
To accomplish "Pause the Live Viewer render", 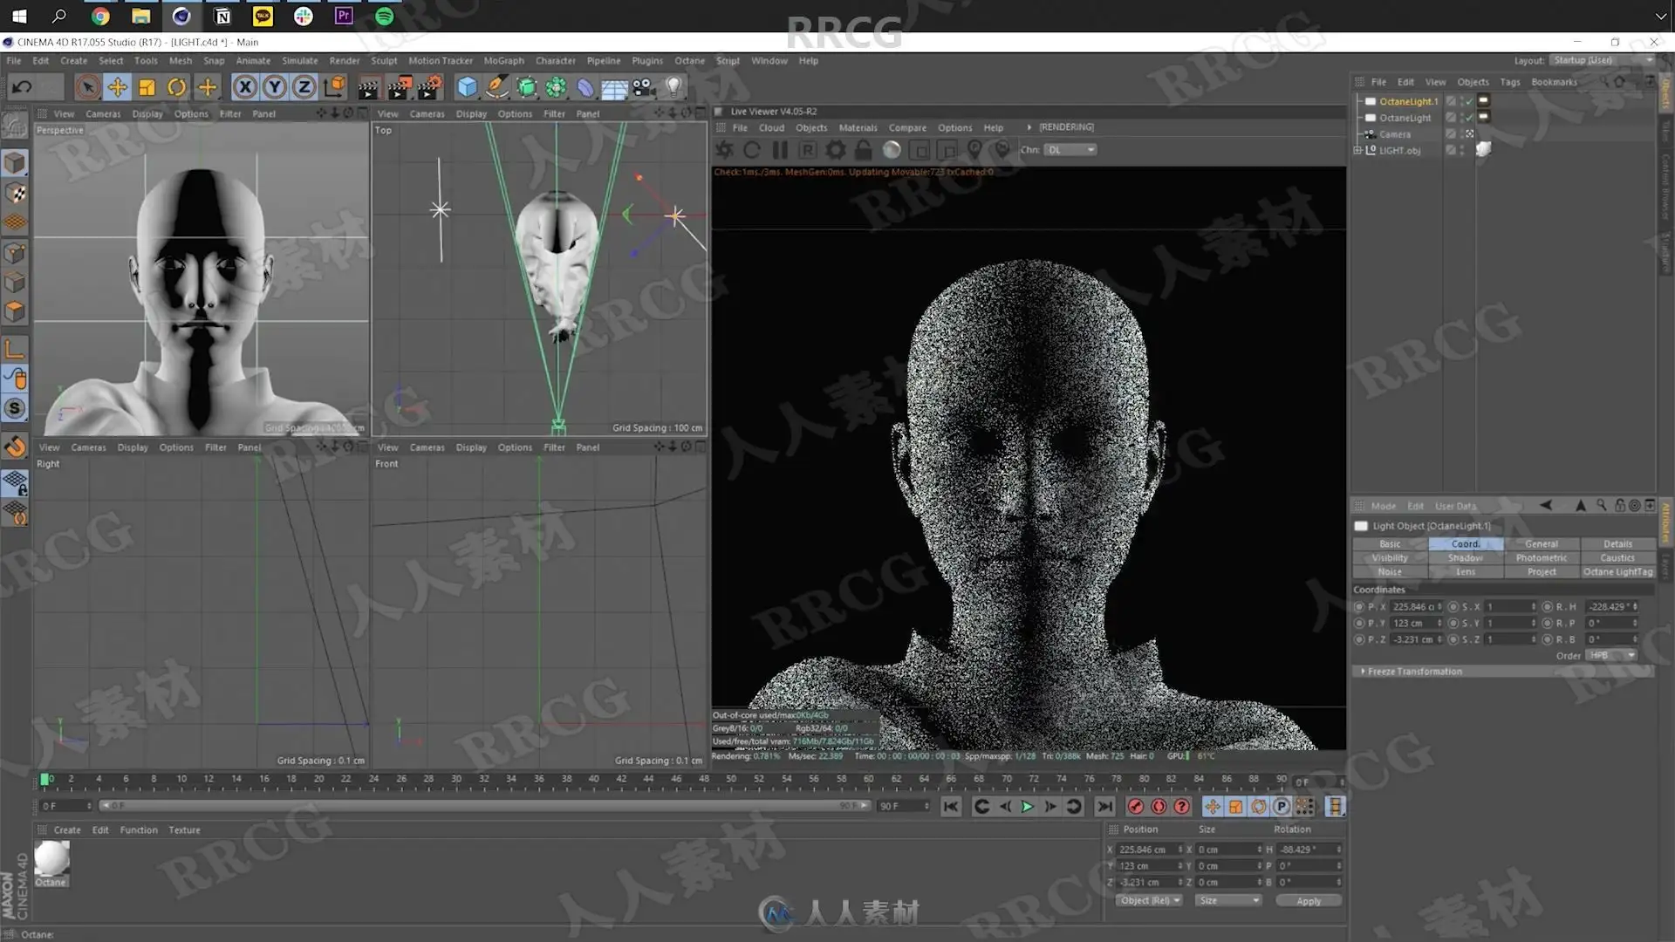I will [780, 150].
